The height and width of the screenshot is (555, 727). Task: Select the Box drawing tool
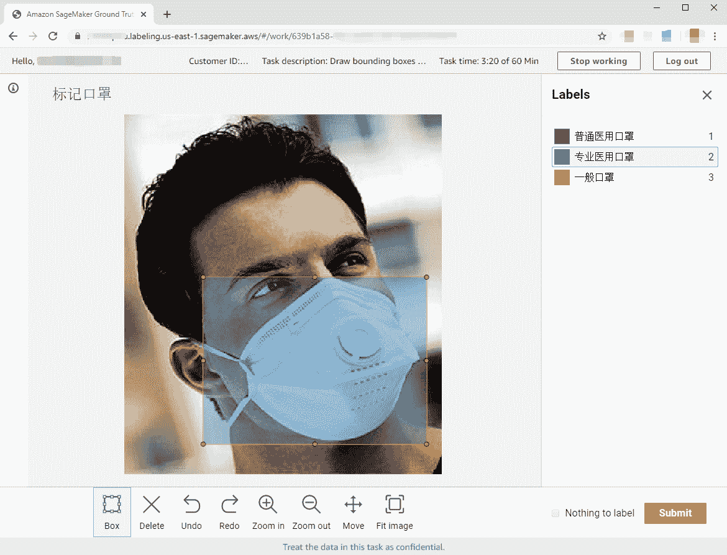(112, 512)
